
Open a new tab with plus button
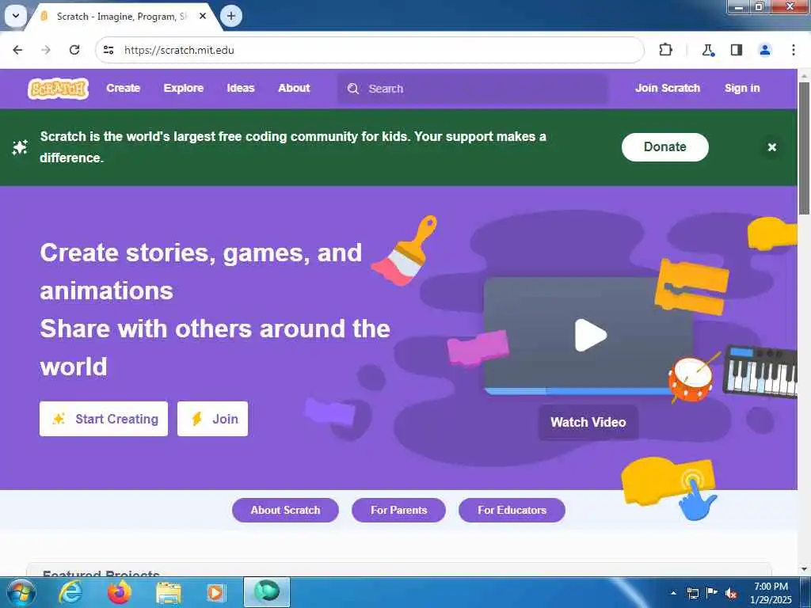[231, 16]
